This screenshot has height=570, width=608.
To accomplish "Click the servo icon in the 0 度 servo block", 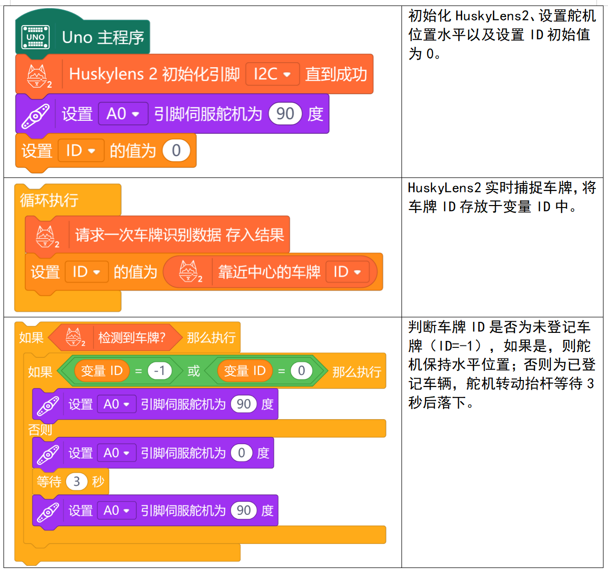I will pos(48,454).
